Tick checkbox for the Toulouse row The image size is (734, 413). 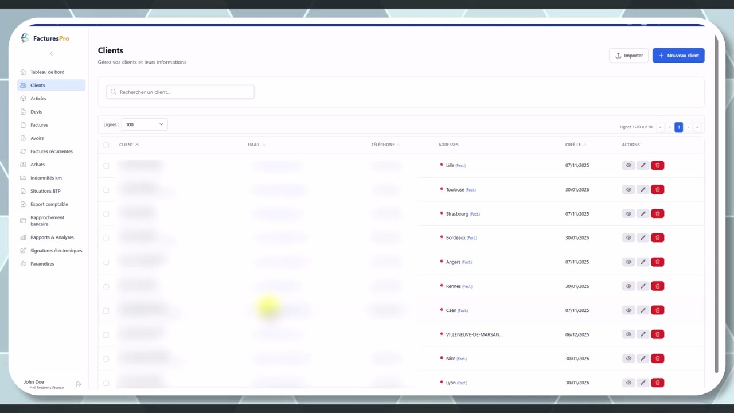coord(106,190)
